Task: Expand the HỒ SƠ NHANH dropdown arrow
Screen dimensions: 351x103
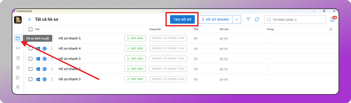Action: point(237,19)
